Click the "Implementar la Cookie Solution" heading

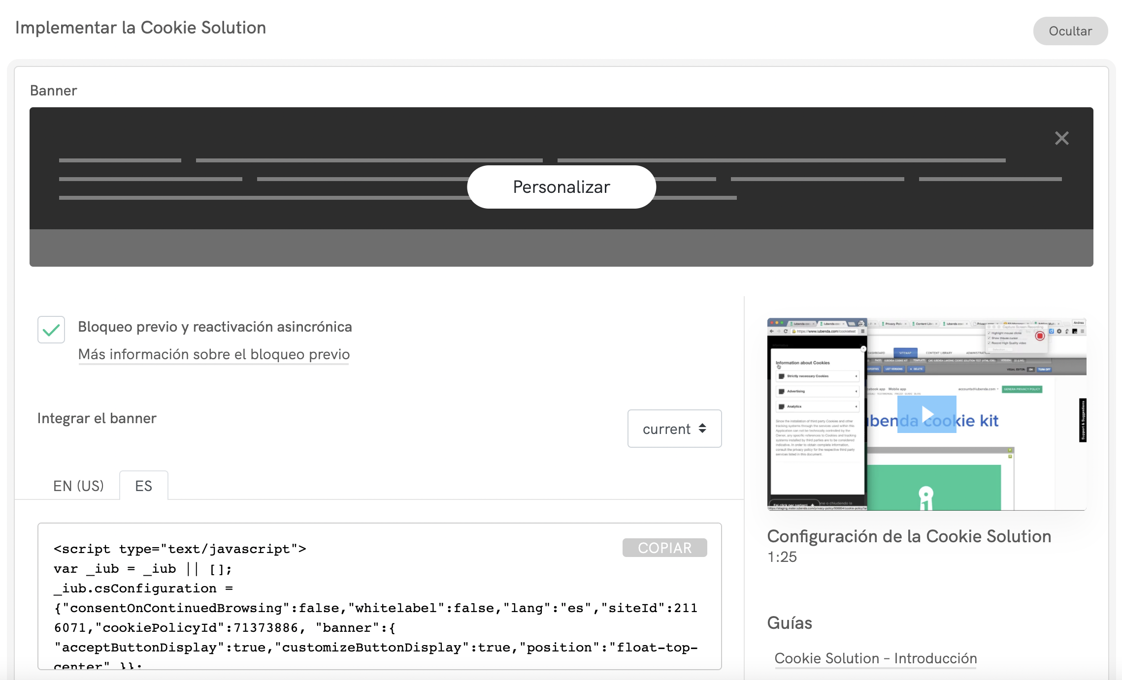click(140, 28)
